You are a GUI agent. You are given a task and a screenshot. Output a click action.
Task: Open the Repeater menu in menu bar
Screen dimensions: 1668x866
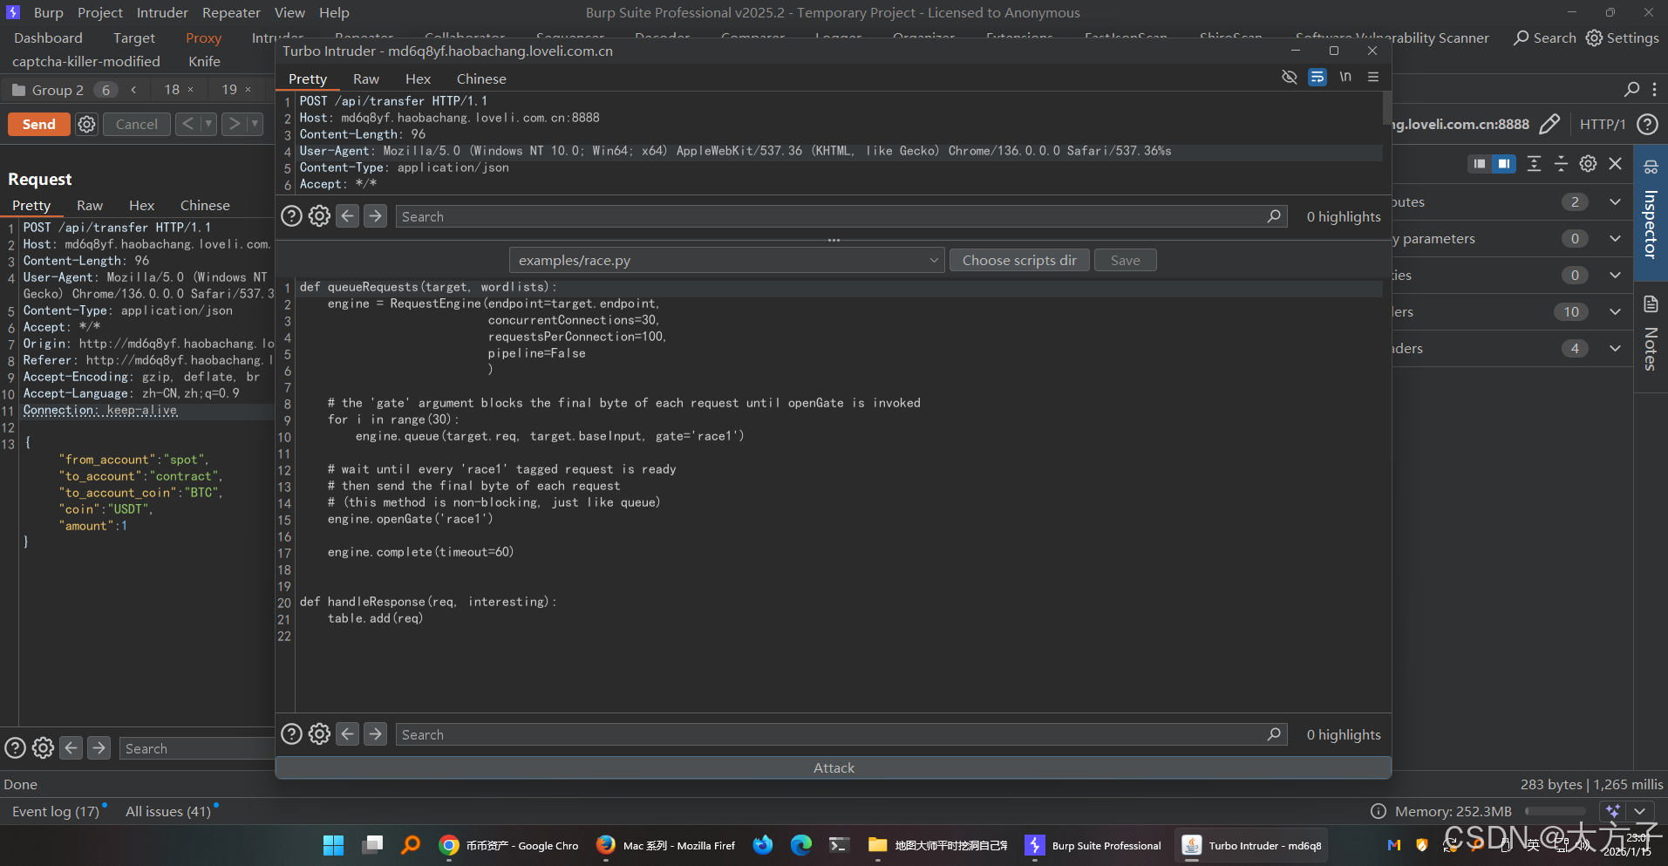pos(231,12)
